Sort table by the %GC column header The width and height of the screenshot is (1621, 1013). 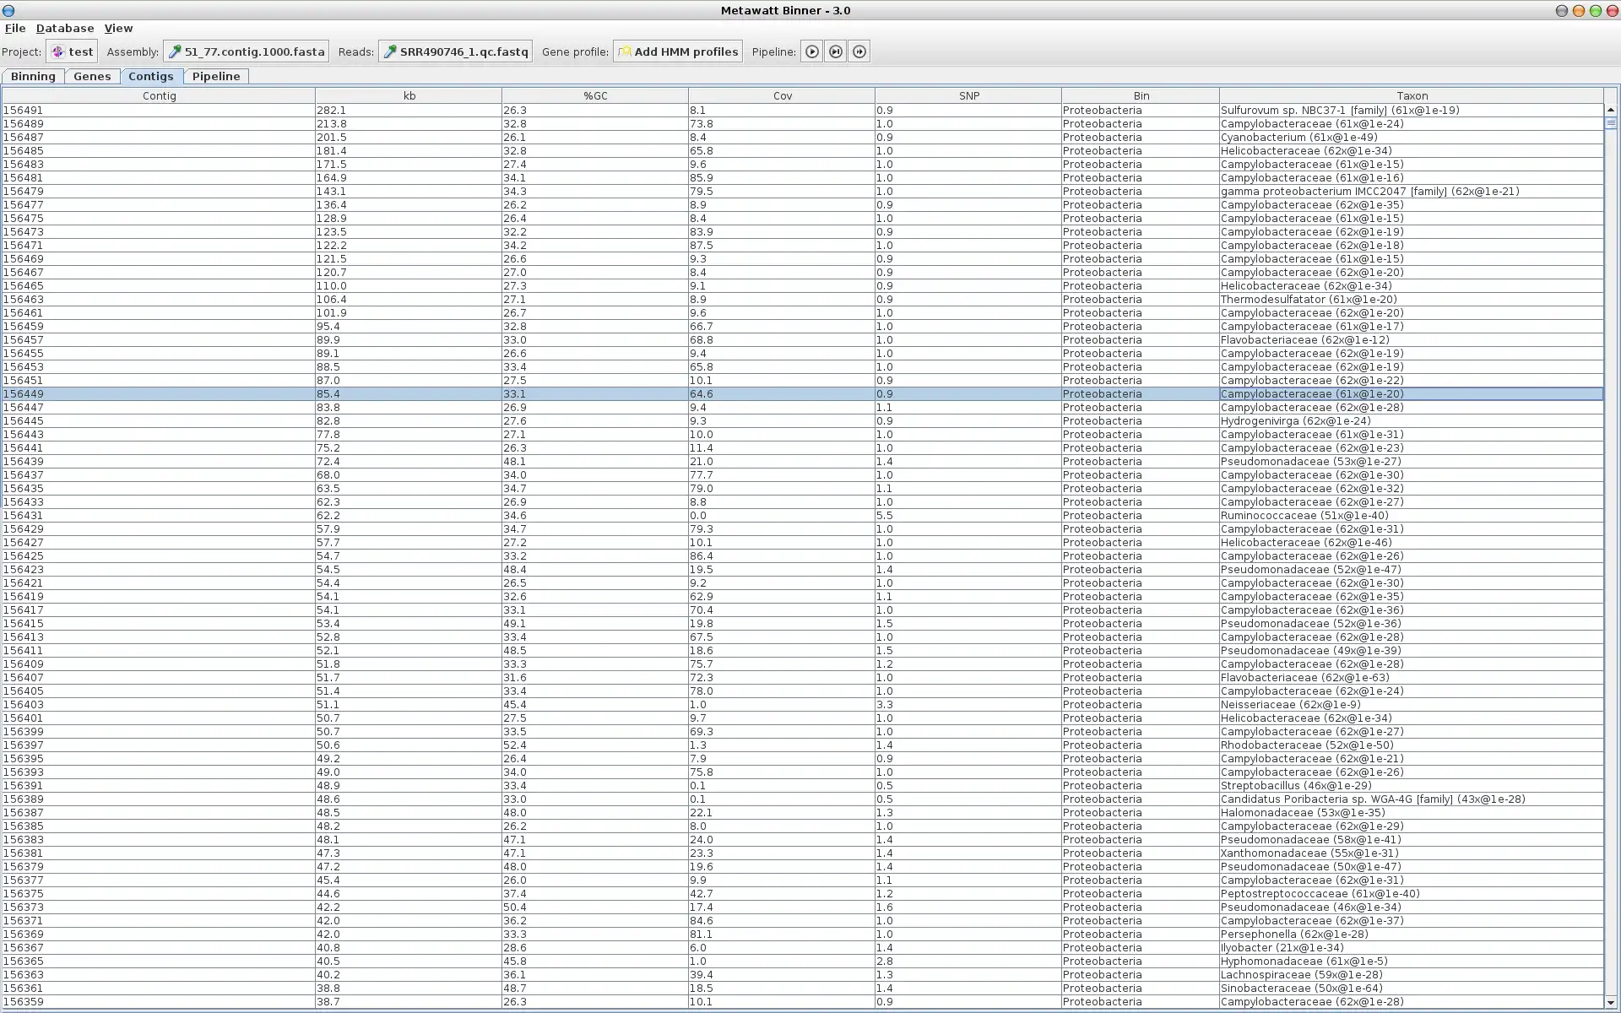coord(595,96)
